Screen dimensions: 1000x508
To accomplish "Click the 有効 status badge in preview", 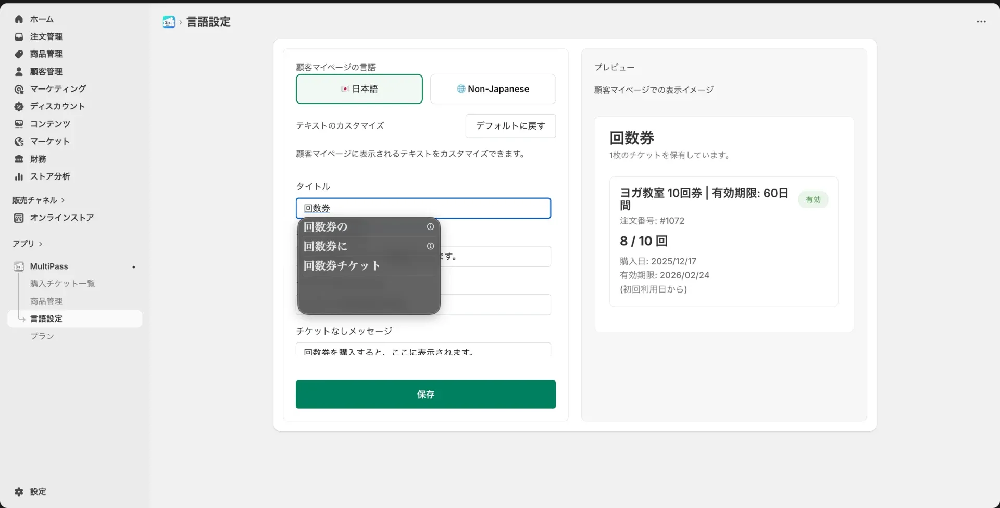I will point(813,200).
